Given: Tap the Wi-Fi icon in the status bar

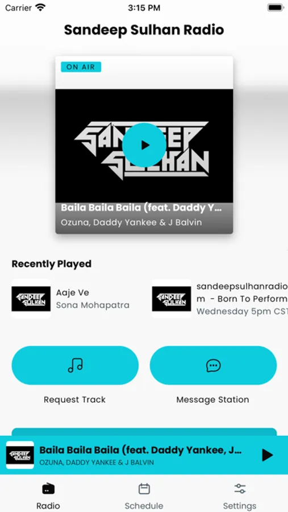Looking at the screenshot, I should coord(41,7).
